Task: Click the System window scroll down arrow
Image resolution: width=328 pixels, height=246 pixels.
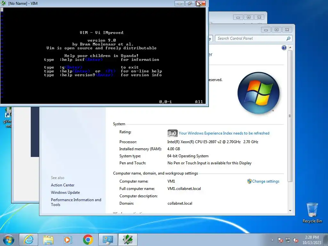Action: tap(290, 211)
